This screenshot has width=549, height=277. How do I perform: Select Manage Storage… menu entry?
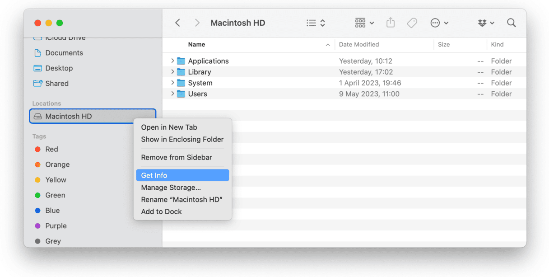click(x=171, y=188)
